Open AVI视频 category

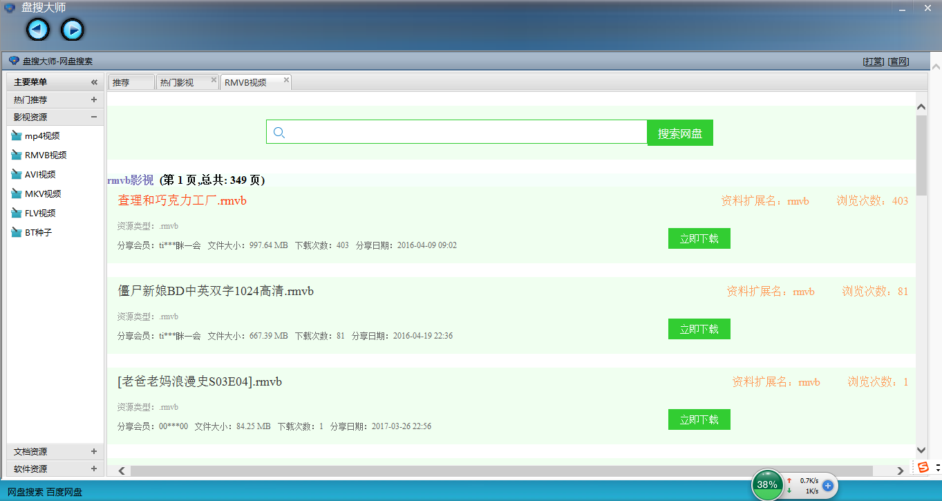[x=40, y=175]
